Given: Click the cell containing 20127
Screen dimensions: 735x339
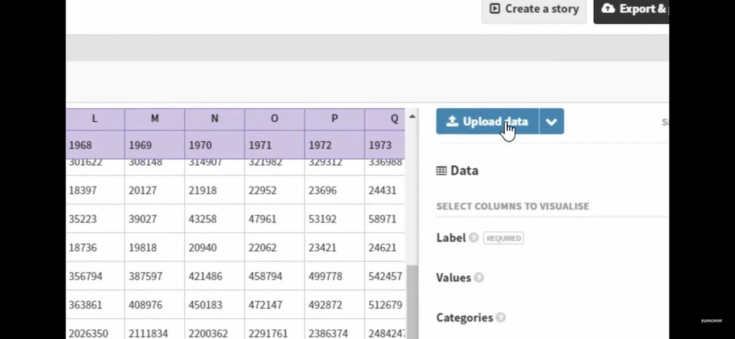Looking at the screenshot, I should pos(155,190).
